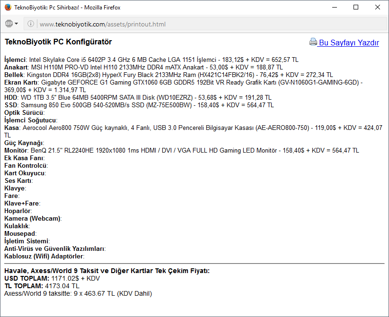Click the Hoparlör label
This screenshot has width=389, height=317.
18,211
